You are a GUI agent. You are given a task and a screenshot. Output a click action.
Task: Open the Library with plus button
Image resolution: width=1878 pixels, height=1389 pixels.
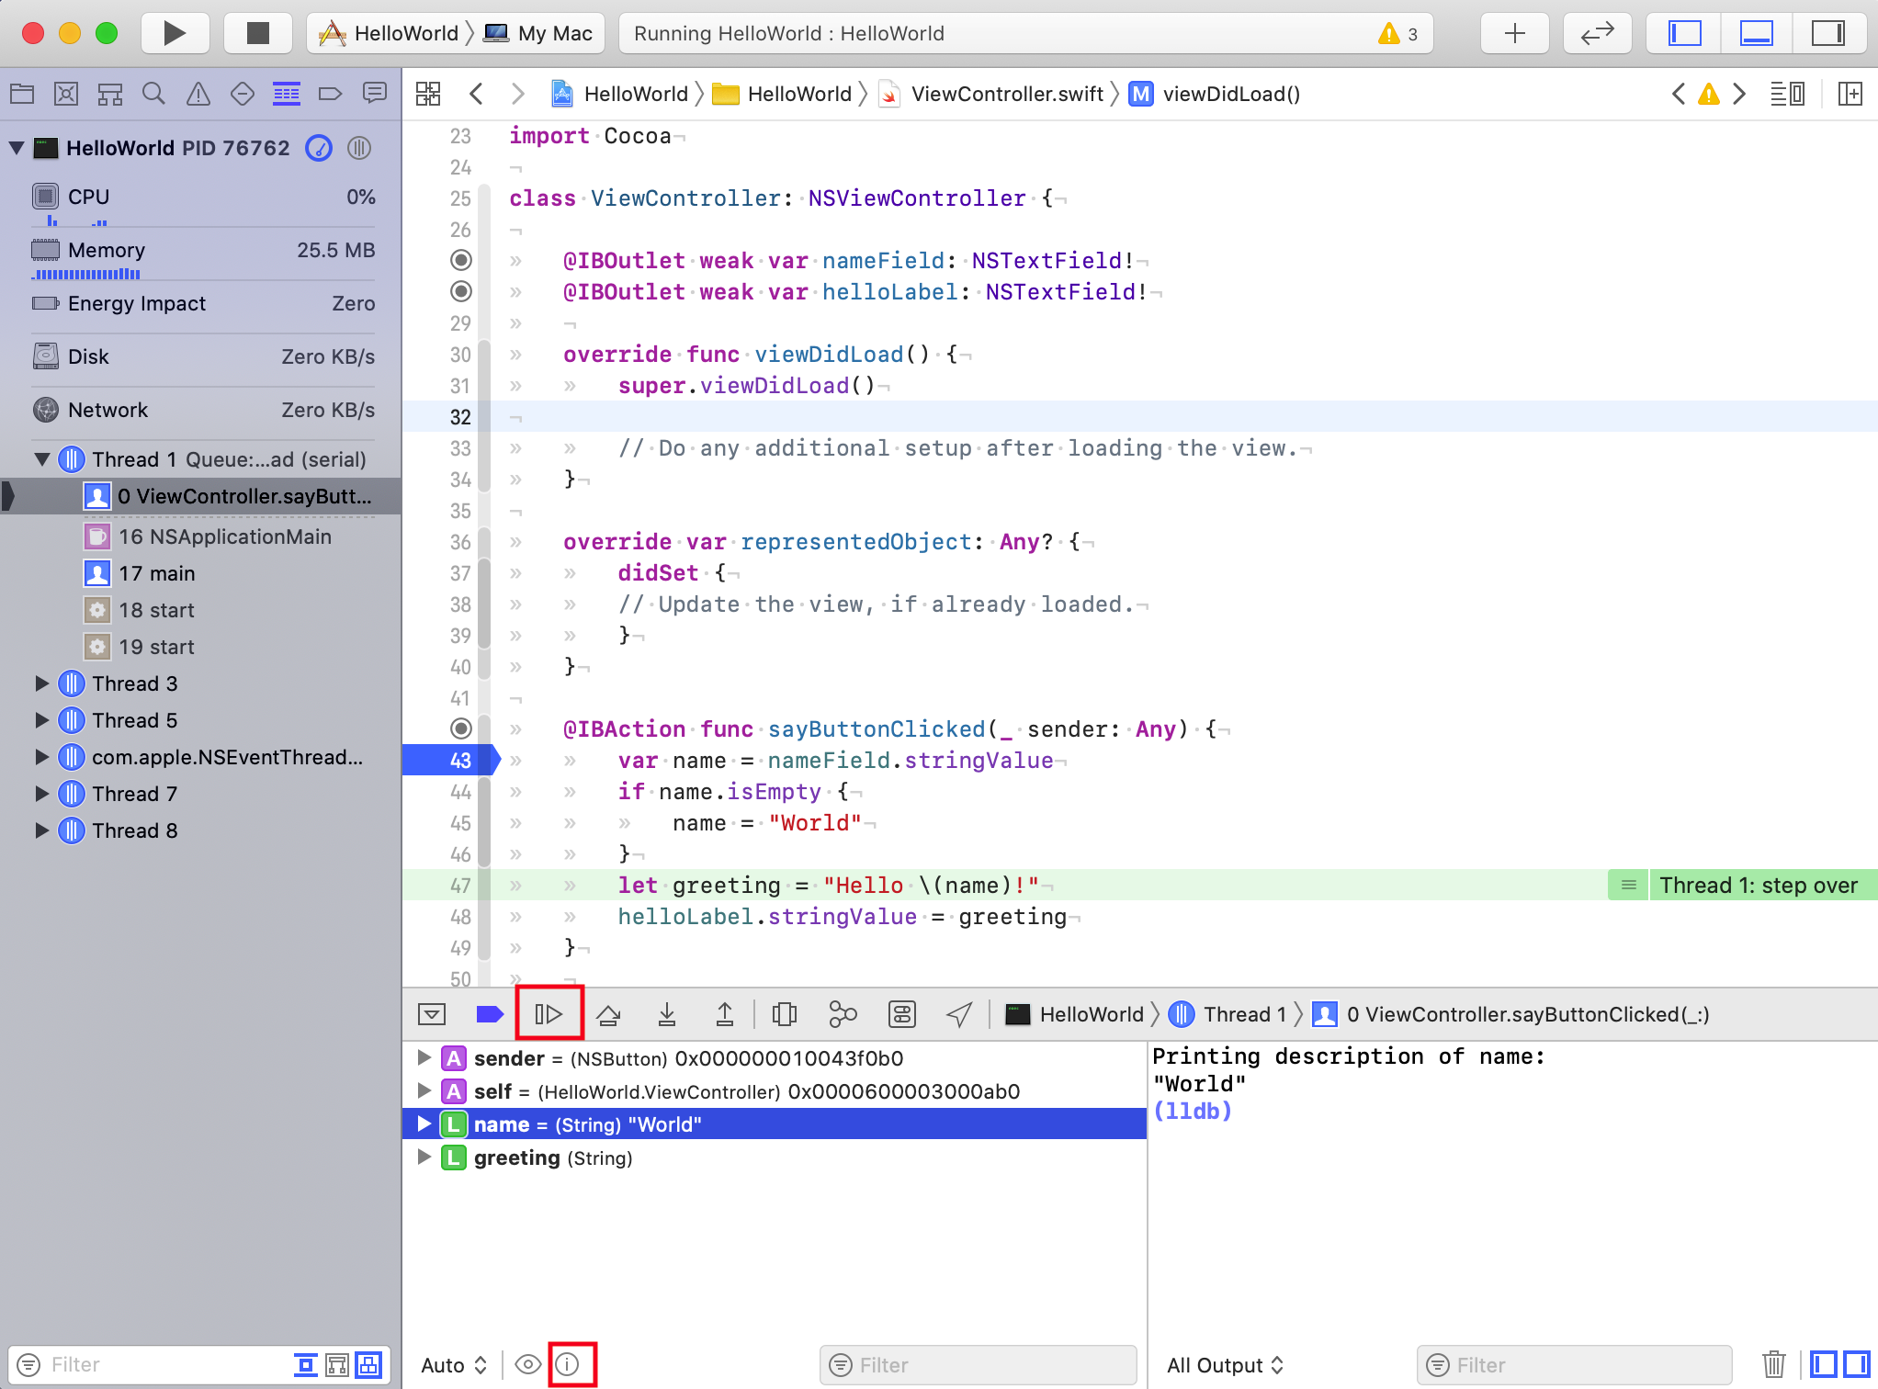1515,34
